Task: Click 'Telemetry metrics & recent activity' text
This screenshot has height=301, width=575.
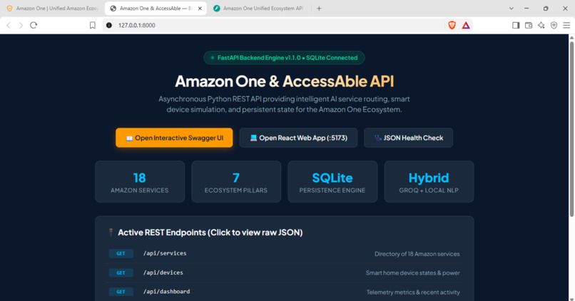Action: click(x=413, y=292)
